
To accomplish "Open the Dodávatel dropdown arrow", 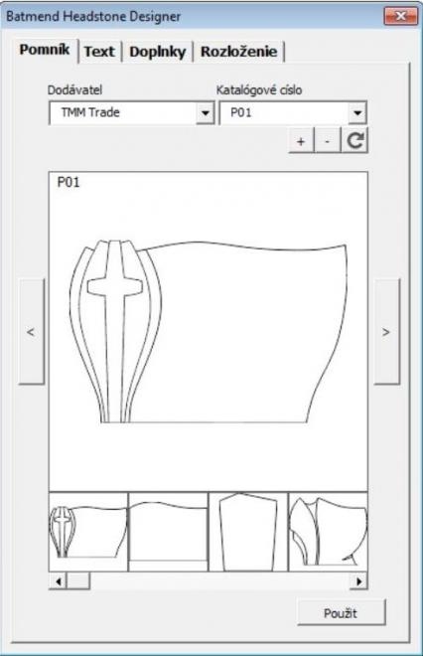I will (x=206, y=112).
